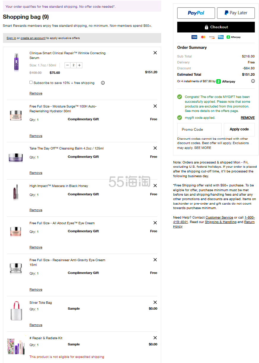
Task: Choose PayPal Pay Later option
Action: click(x=236, y=13)
